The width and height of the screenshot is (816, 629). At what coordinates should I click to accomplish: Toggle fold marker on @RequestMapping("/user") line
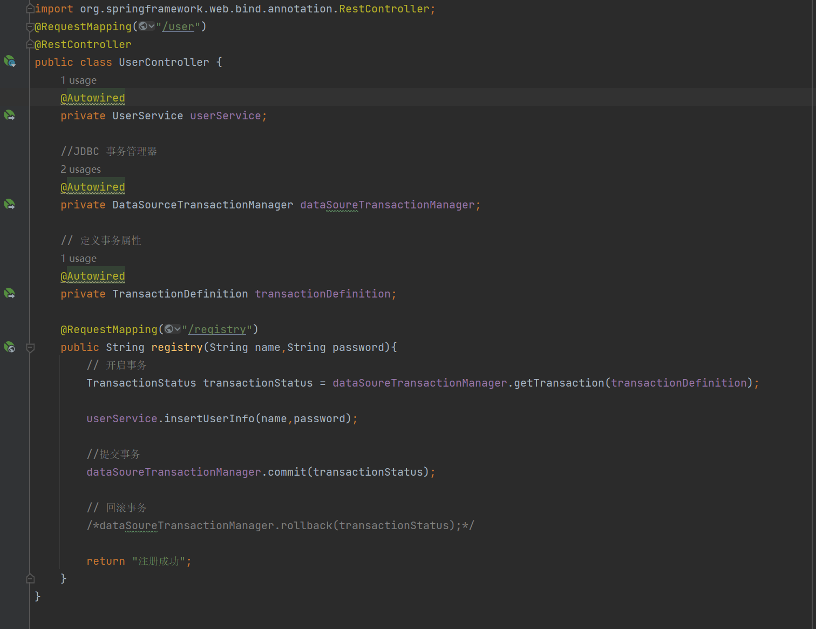click(x=30, y=26)
